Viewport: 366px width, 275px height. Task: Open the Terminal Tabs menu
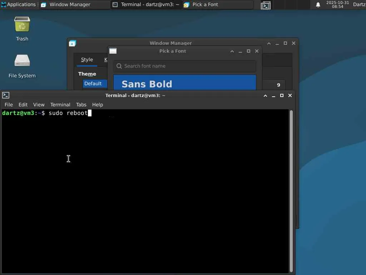pyautogui.click(x=81, y=105)
